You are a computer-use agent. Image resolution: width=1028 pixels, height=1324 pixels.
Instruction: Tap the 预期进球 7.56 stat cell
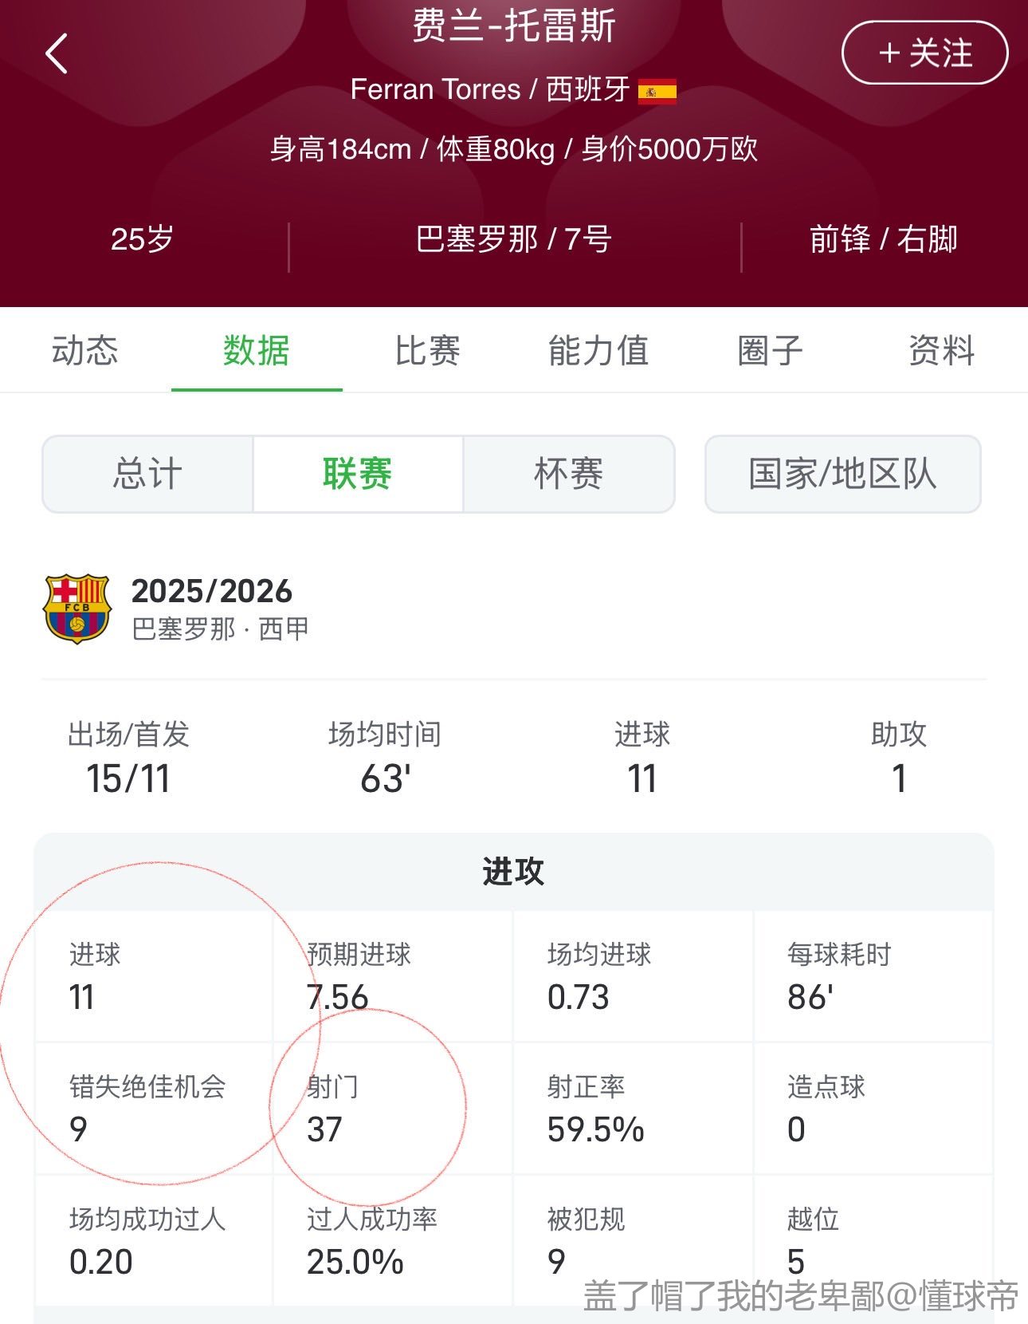(393, 976)
